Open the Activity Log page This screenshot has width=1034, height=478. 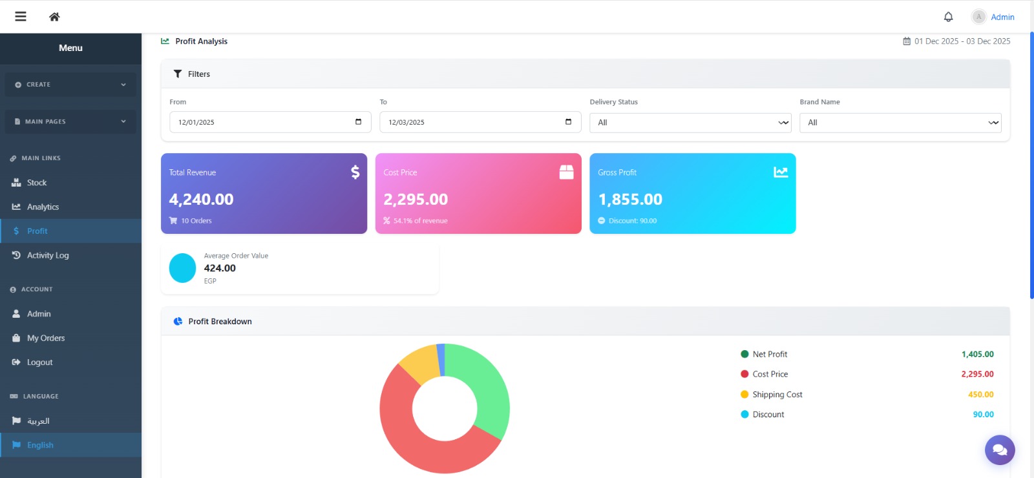[x=47, y=255]
